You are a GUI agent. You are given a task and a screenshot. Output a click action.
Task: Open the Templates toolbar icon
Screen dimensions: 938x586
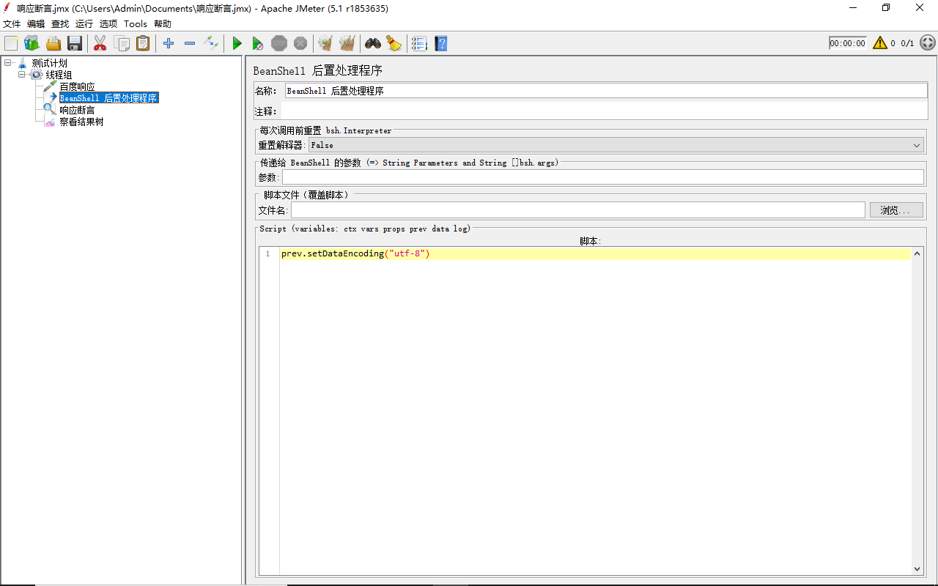(32, 44)
